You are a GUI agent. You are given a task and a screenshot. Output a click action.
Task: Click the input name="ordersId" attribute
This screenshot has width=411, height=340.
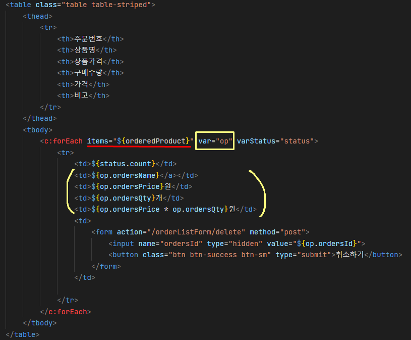tap(170, 244)
